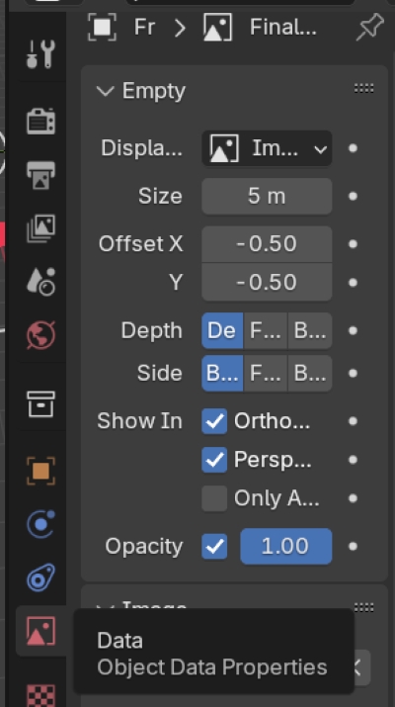Open the Object properties tab
Screen dimensions: 395x707
coord(40,471)
